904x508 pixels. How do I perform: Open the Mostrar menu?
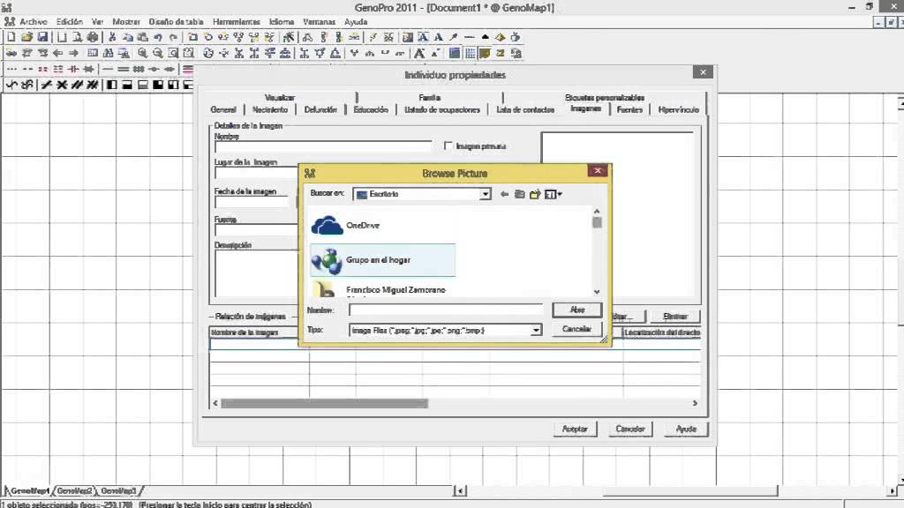[125, 21]
